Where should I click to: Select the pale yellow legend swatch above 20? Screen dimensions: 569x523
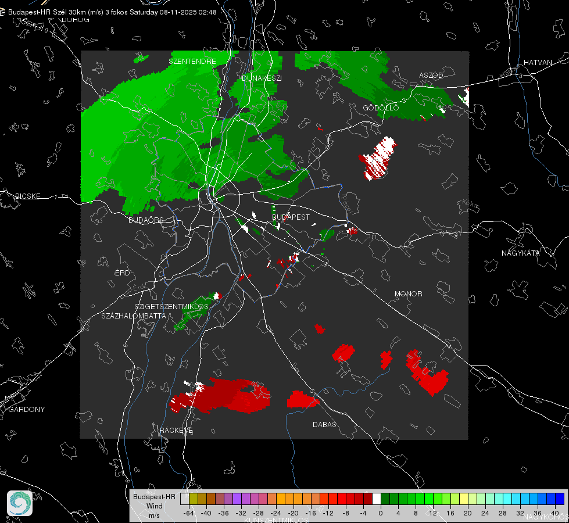coord(464,499)
